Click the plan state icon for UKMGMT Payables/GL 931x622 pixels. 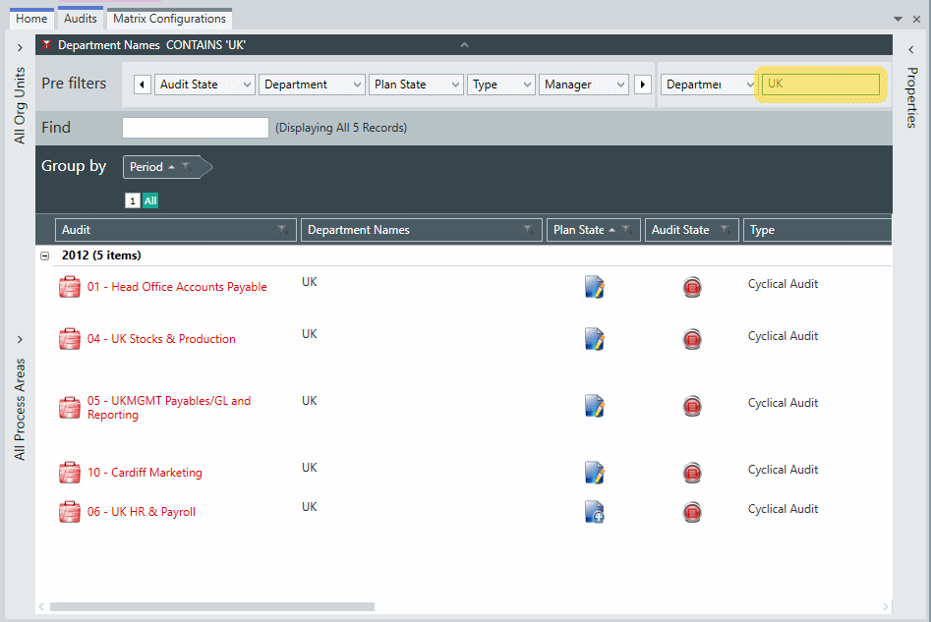595,406
